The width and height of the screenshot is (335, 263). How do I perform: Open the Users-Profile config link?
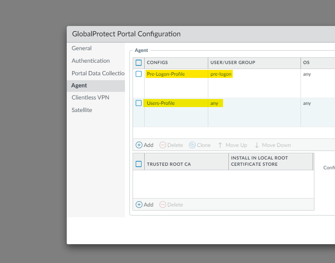pos(161,103)
